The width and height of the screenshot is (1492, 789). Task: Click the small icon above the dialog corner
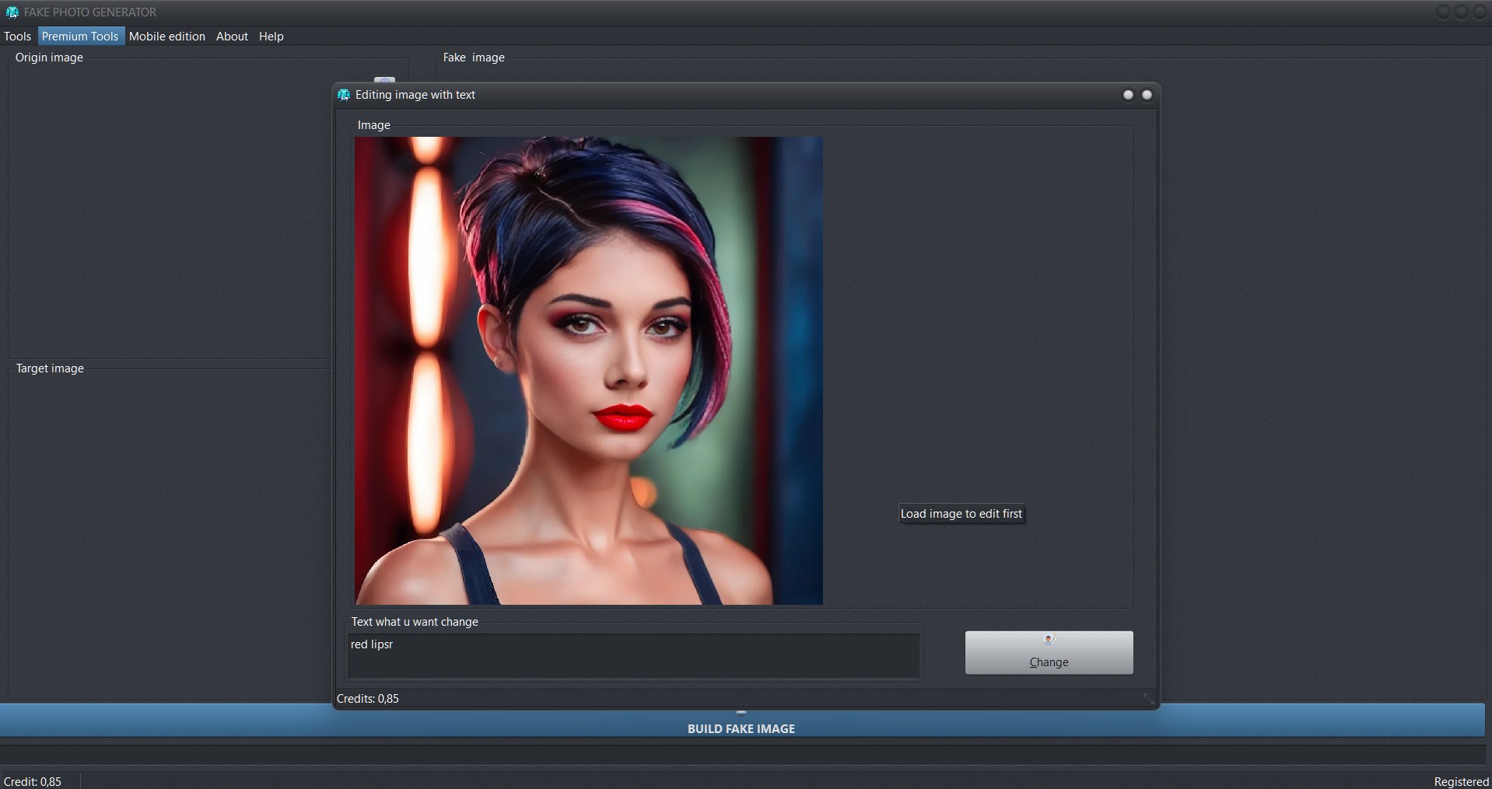tap(384, 80)
